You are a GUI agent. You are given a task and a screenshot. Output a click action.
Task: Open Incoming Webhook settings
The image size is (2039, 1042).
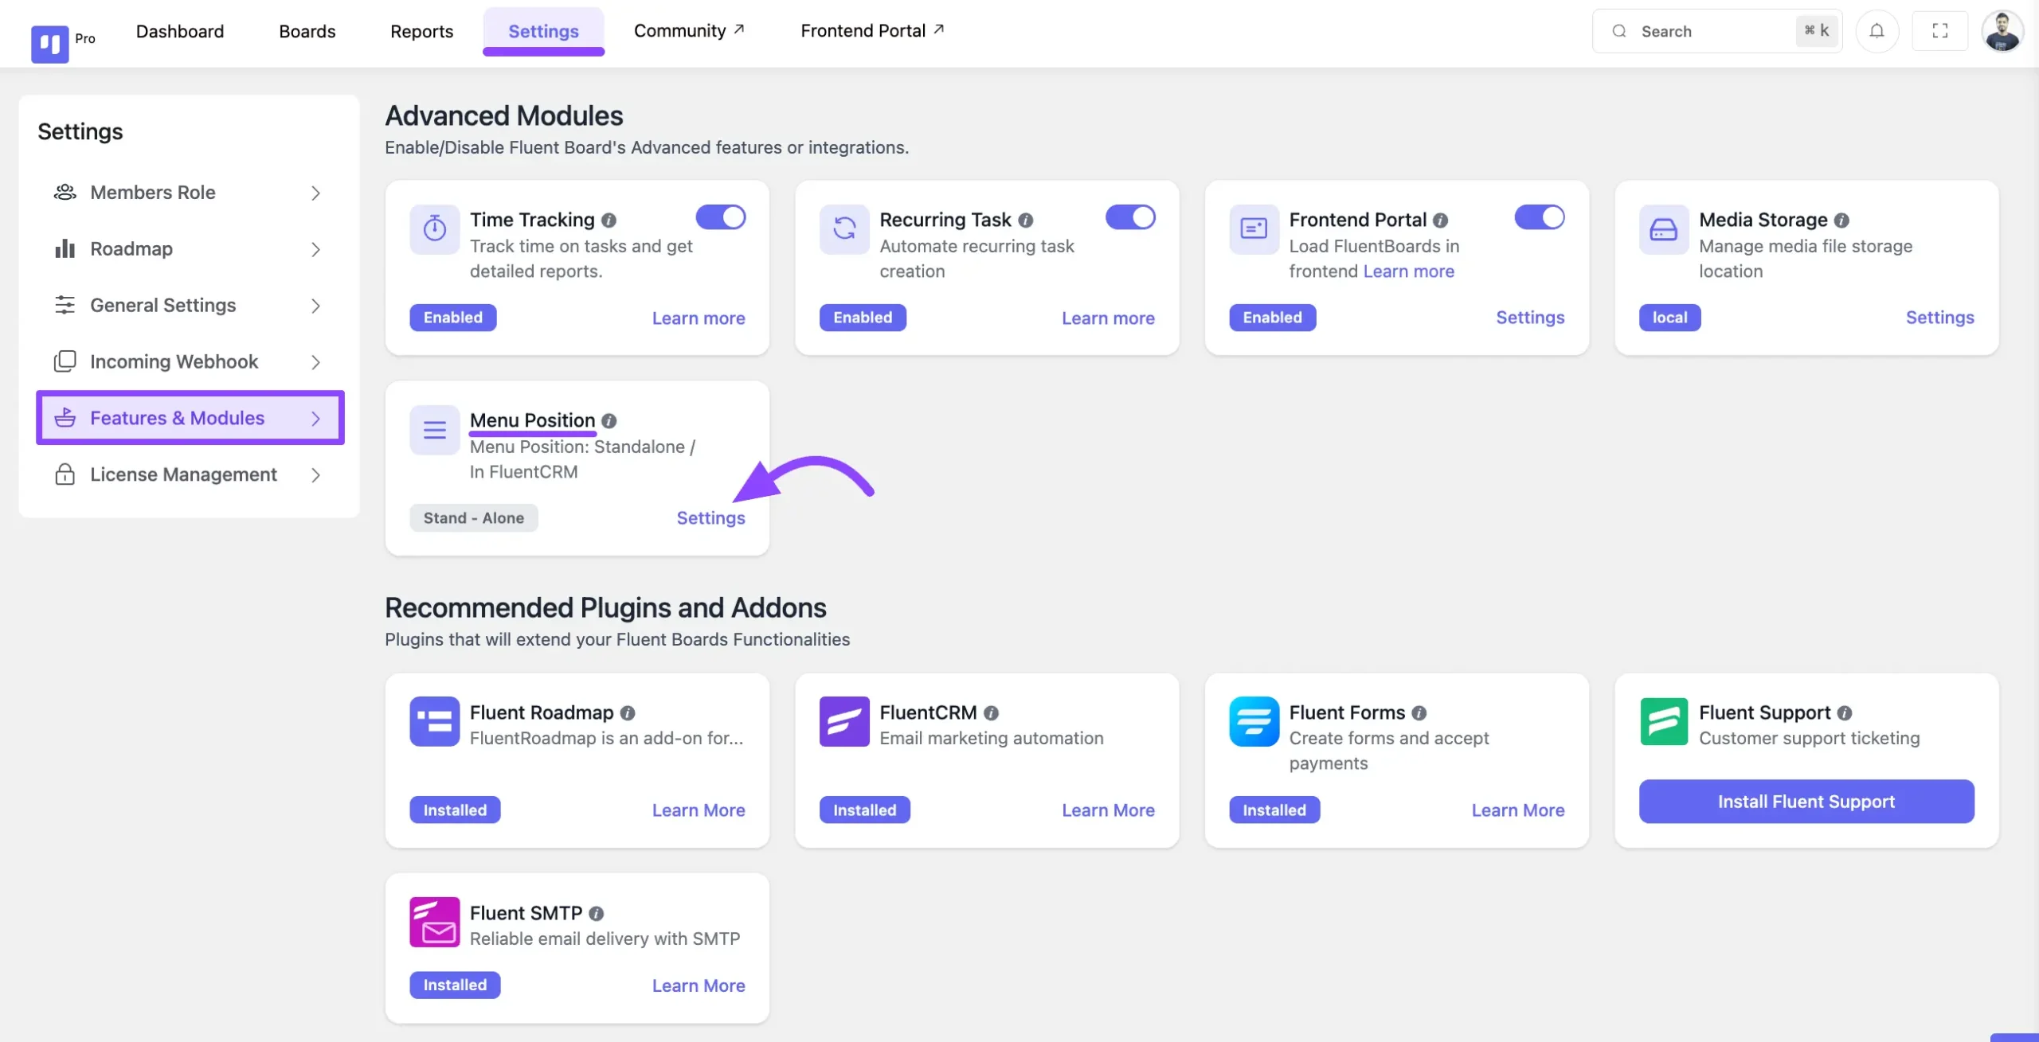189,362
